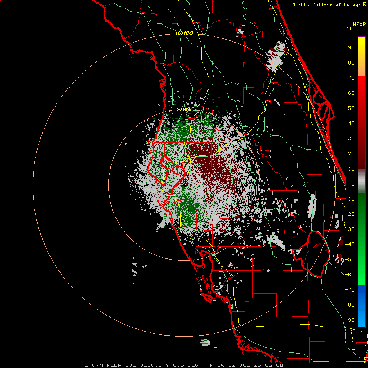The width and height of the screenshot is (368, 368).
Task: Click the -70 scale label
Action: tap(350, 290)
